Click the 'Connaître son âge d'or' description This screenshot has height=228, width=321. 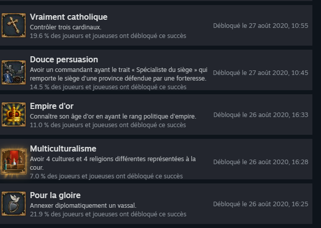coord(113,117)
